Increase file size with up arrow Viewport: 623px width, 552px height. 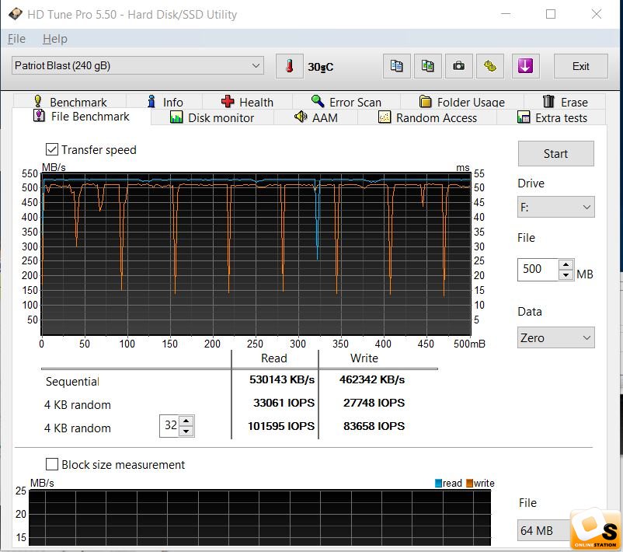[x=566, y=264]
